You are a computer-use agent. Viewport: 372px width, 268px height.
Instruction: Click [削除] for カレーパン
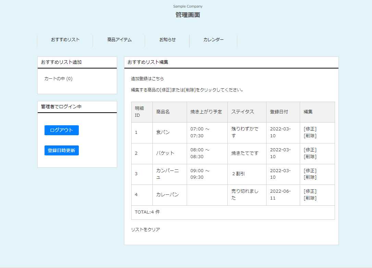point(309,198)
